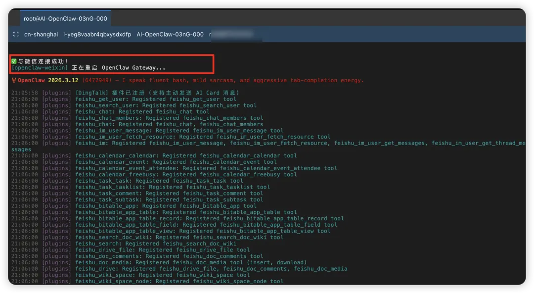Click the 21:05:58 timestamp
534x293 pixels.
tap(25, 93)
